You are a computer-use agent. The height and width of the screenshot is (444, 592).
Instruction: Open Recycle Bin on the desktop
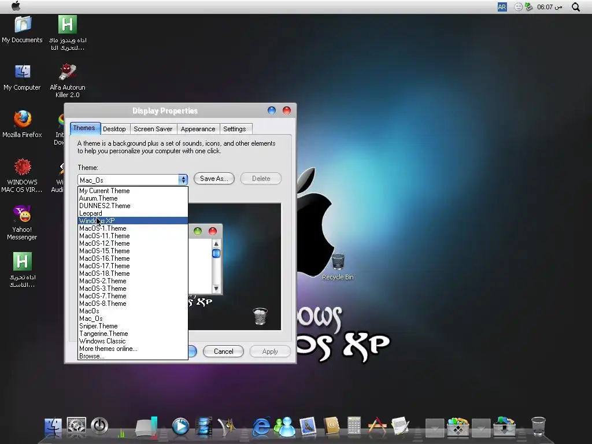click(x=338, y=267)
